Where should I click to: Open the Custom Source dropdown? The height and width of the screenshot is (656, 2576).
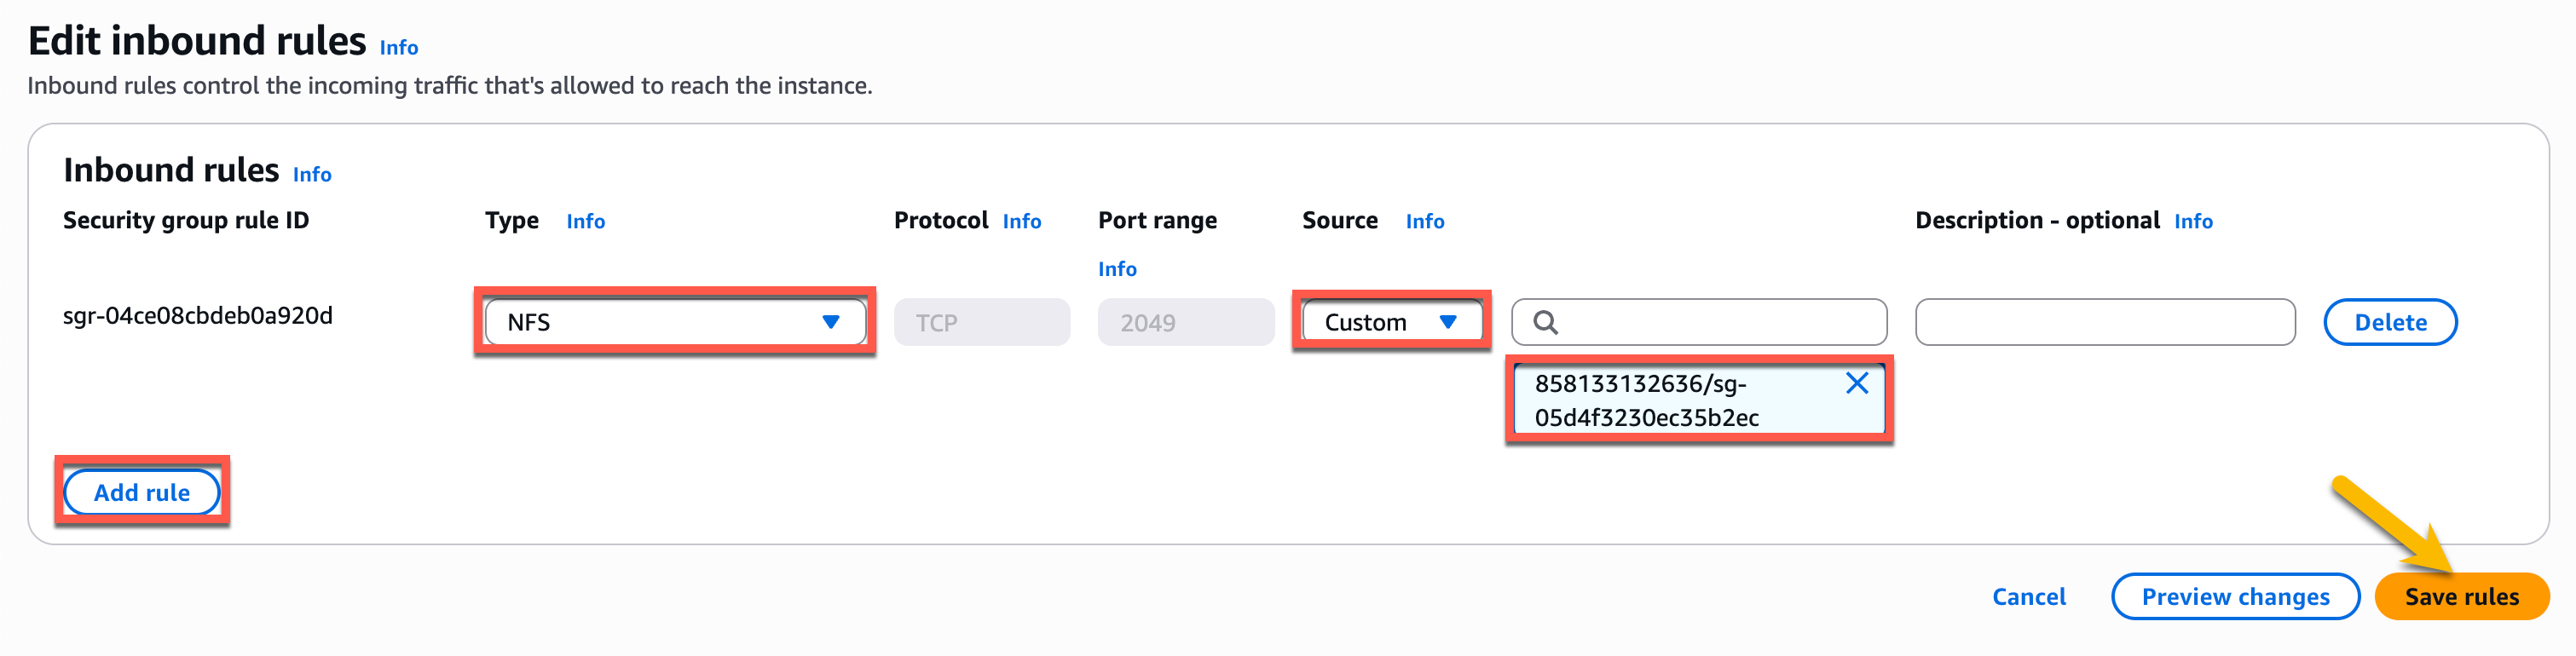1390,322
